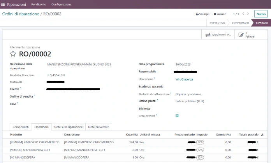Click the Dopo la riparazione value
Screen dimensions: 271x163
coord(188,94)
